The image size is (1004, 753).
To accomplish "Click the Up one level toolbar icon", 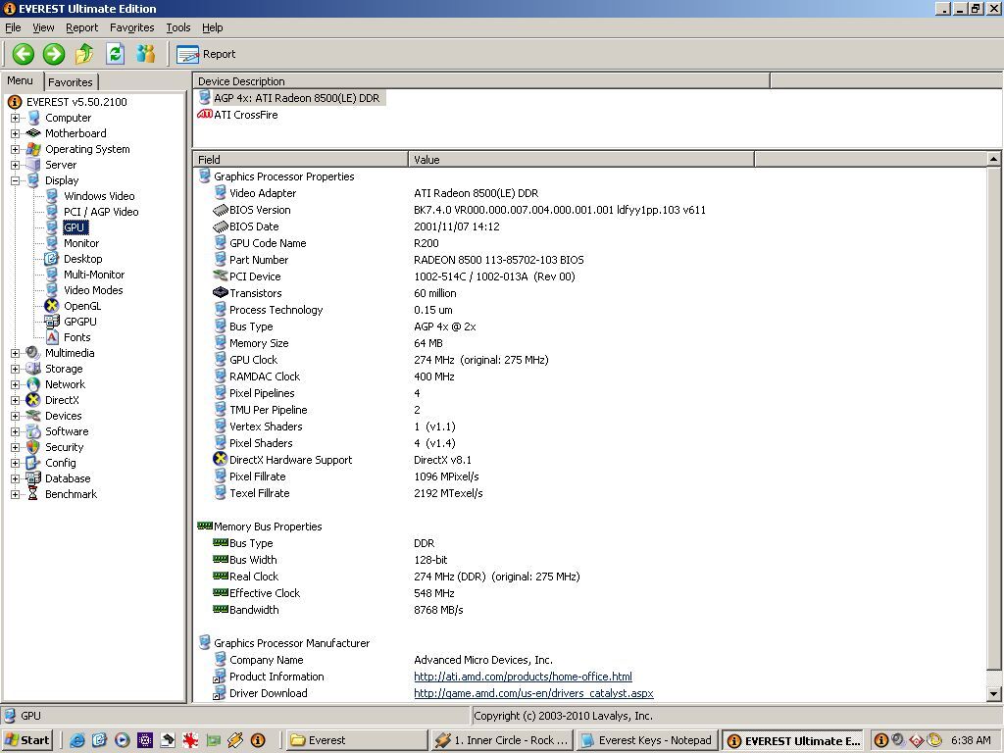I will pos(84,54).
